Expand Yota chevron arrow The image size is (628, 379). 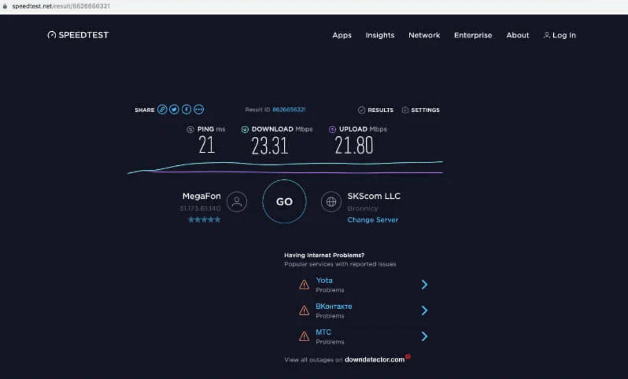click(x=424, y=285)
